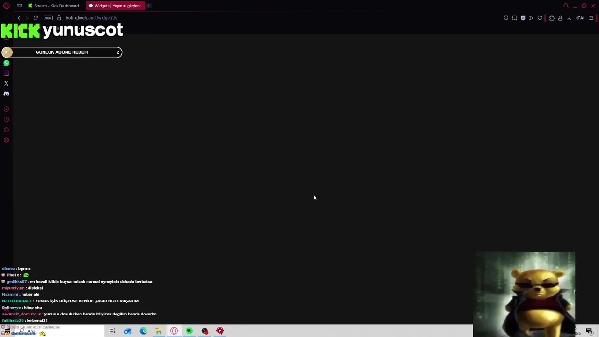Click chat username gedikks07
This screenshot has height=337, width=599.
16,282
